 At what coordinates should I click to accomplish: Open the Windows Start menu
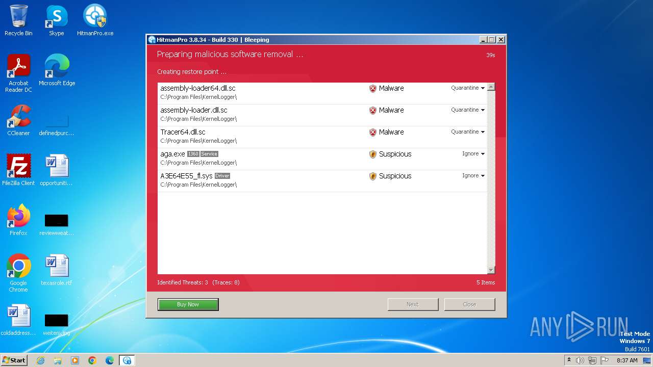click(14, 360)
